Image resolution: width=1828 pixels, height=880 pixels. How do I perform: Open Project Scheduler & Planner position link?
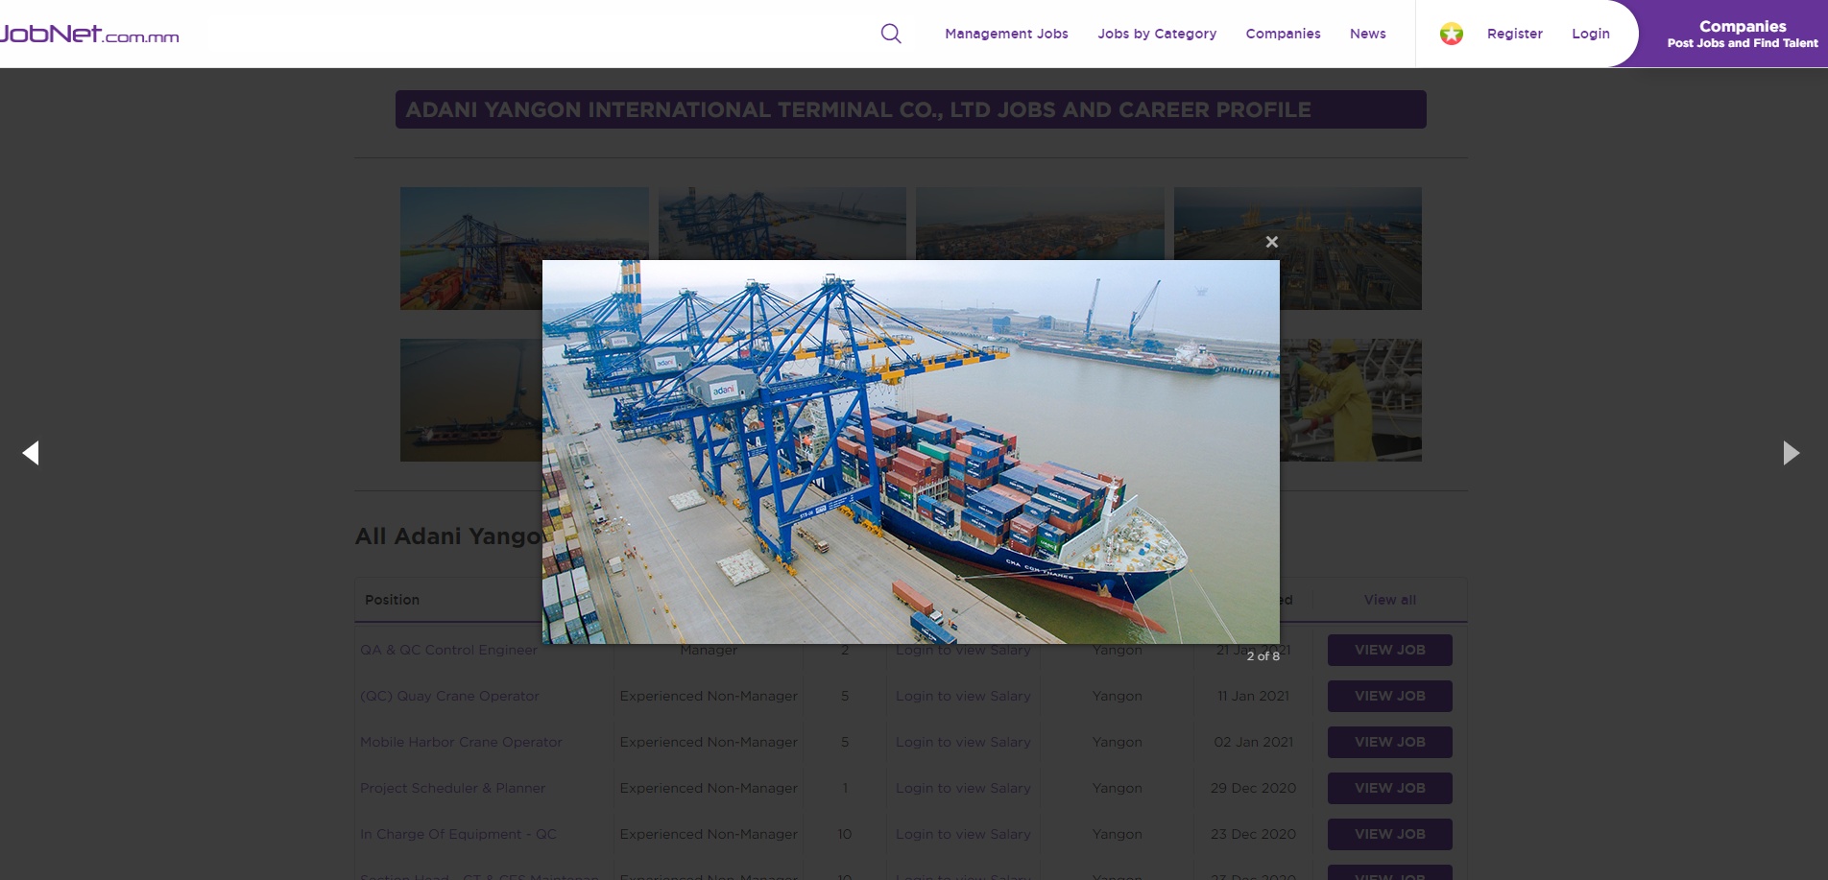(x=452, y=788)
